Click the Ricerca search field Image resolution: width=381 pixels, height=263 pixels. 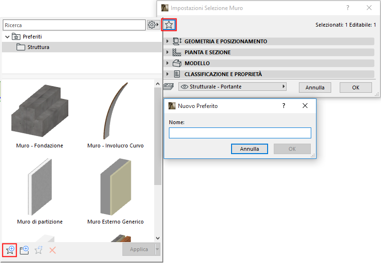[74, 25]
